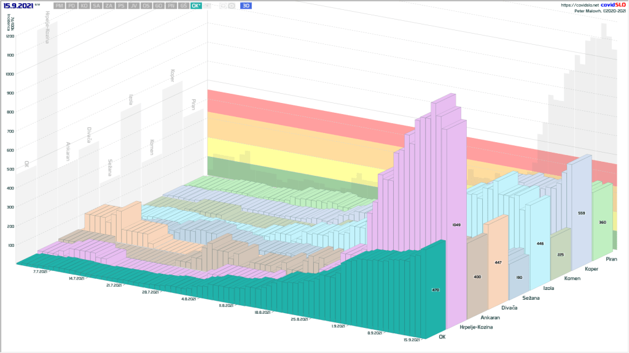Select the Piran series label
The height and width of the screenshot is (353, 629).
tap(611, 260)
